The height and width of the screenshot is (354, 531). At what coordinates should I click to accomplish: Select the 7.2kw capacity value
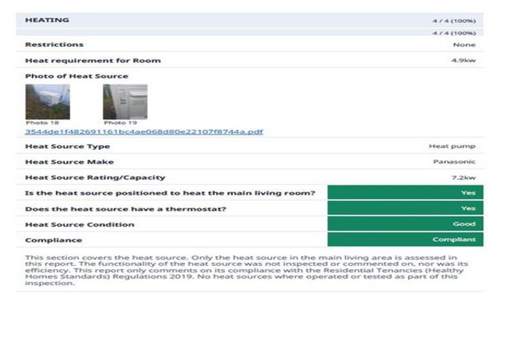(x=463, y=178)
